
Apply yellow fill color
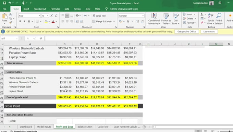[46, 22]
